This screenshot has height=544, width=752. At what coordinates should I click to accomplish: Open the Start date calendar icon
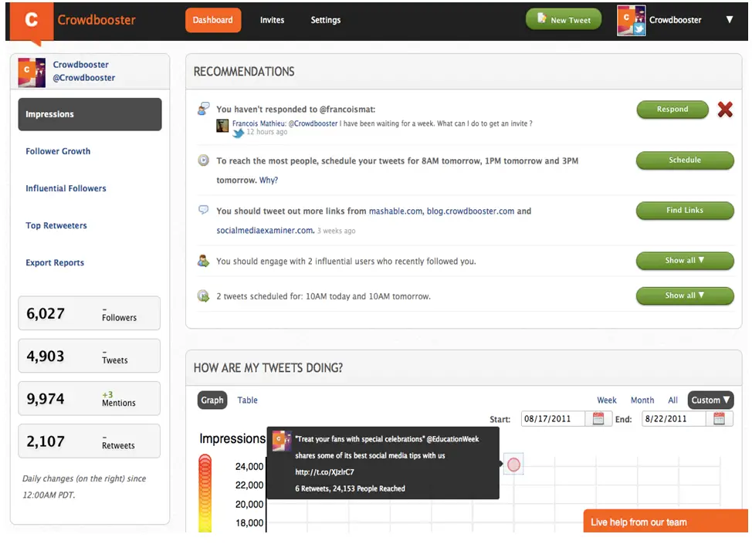click(x=598, y=419)
